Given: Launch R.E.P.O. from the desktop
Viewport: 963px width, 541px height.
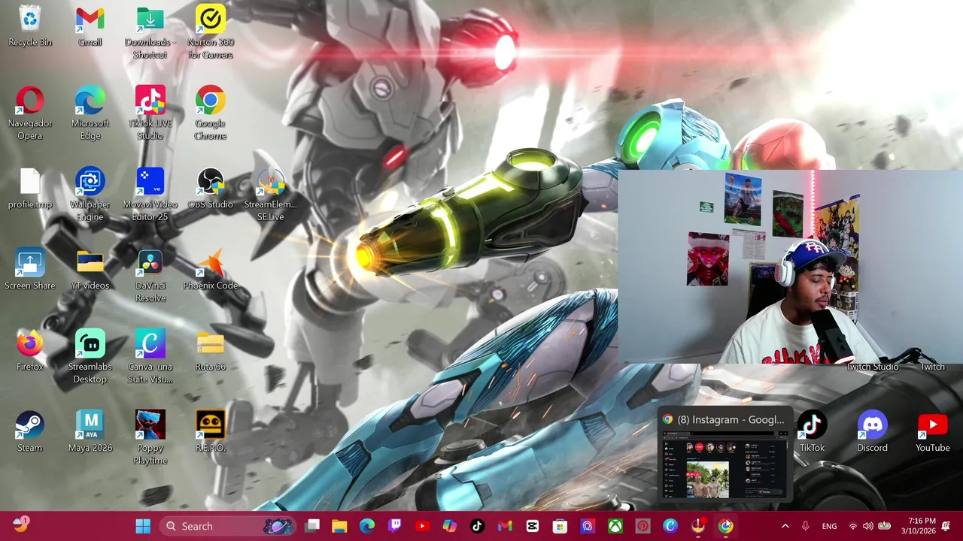Looking at the screenshot, I should pos(211,432).
